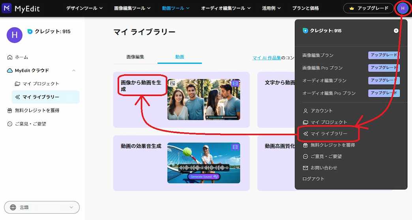412x220 pixels.
Task: Open the 画像編集ツール dropdown menu
Action: coord(132,8)
